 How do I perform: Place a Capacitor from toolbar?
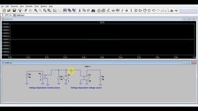(x=127, y=10)
